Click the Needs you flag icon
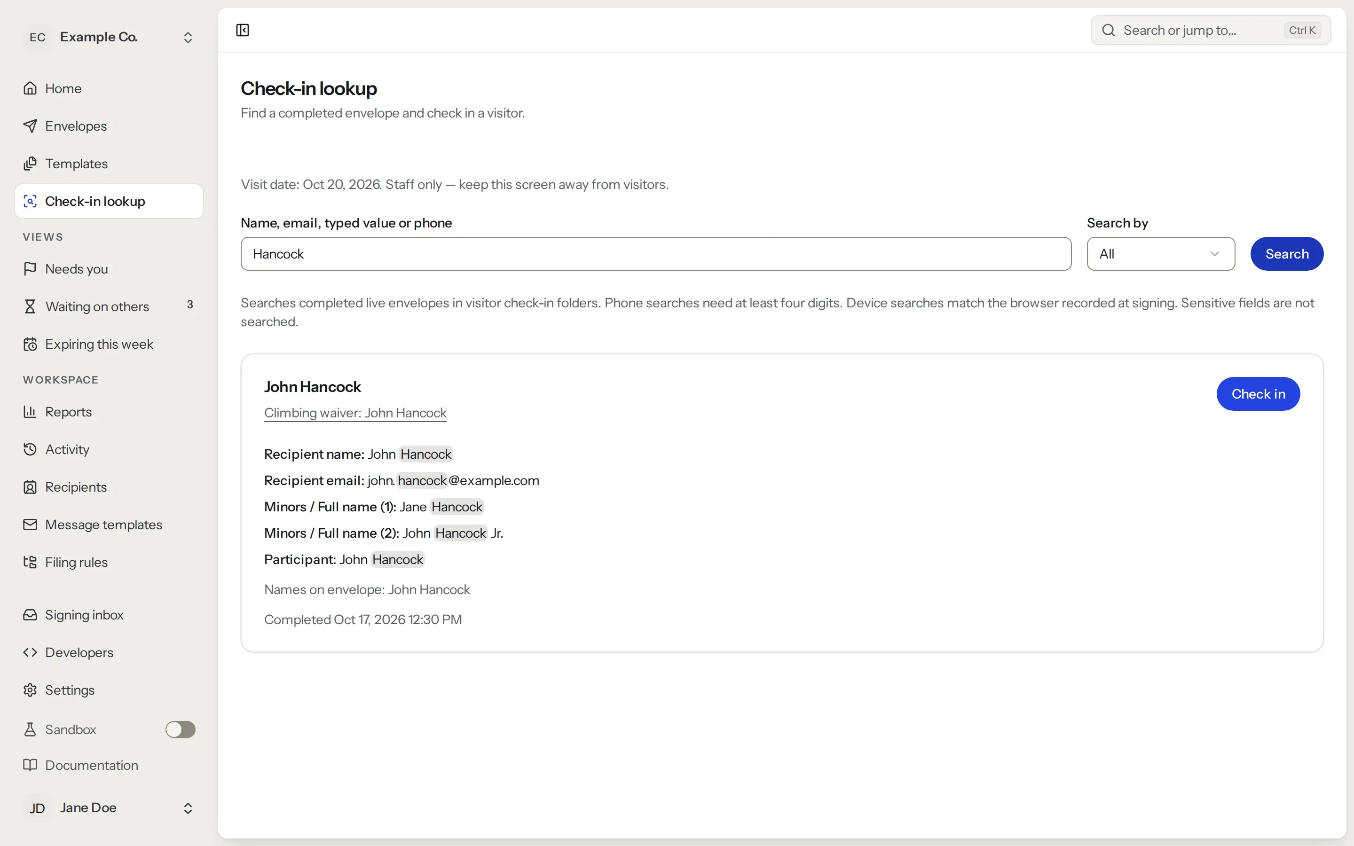Image resolution: width=1354 pixels, height=846 pixels. coord(30,268)
